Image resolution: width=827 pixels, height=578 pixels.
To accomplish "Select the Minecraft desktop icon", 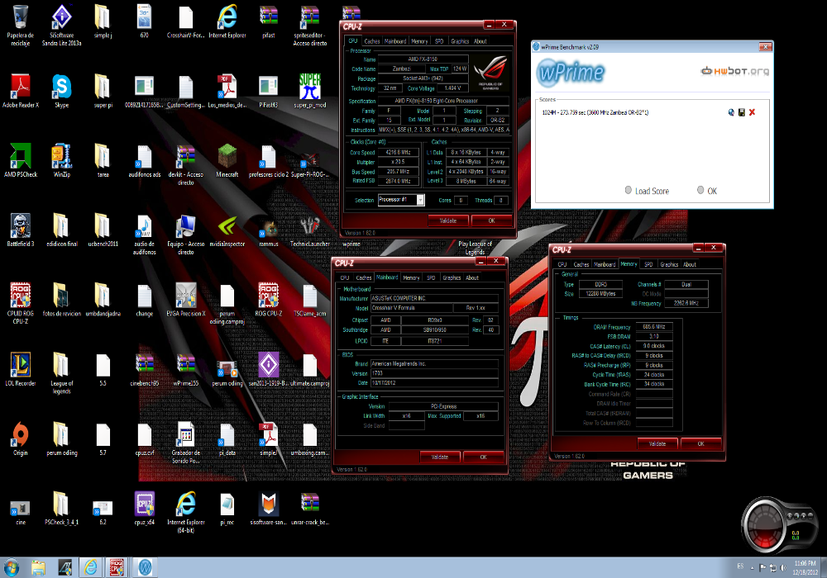I will click(227, 160).
